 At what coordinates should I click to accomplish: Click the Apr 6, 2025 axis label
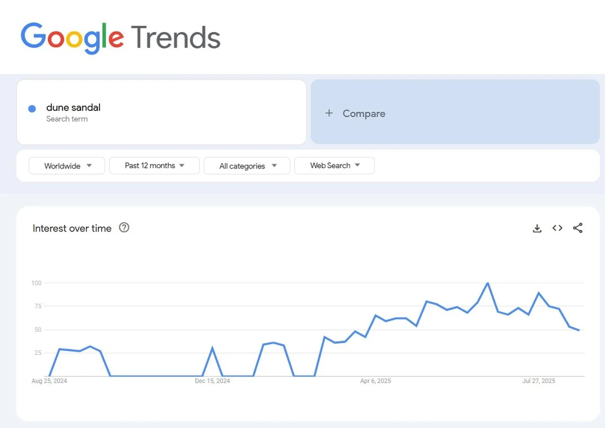coord(375,381)
